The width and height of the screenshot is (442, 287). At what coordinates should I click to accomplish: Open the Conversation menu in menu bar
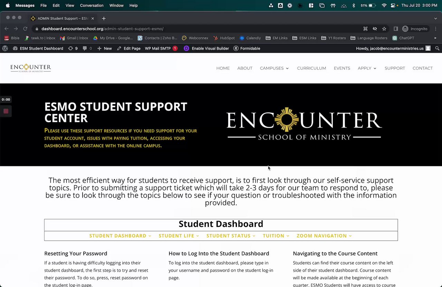[92, 6]
